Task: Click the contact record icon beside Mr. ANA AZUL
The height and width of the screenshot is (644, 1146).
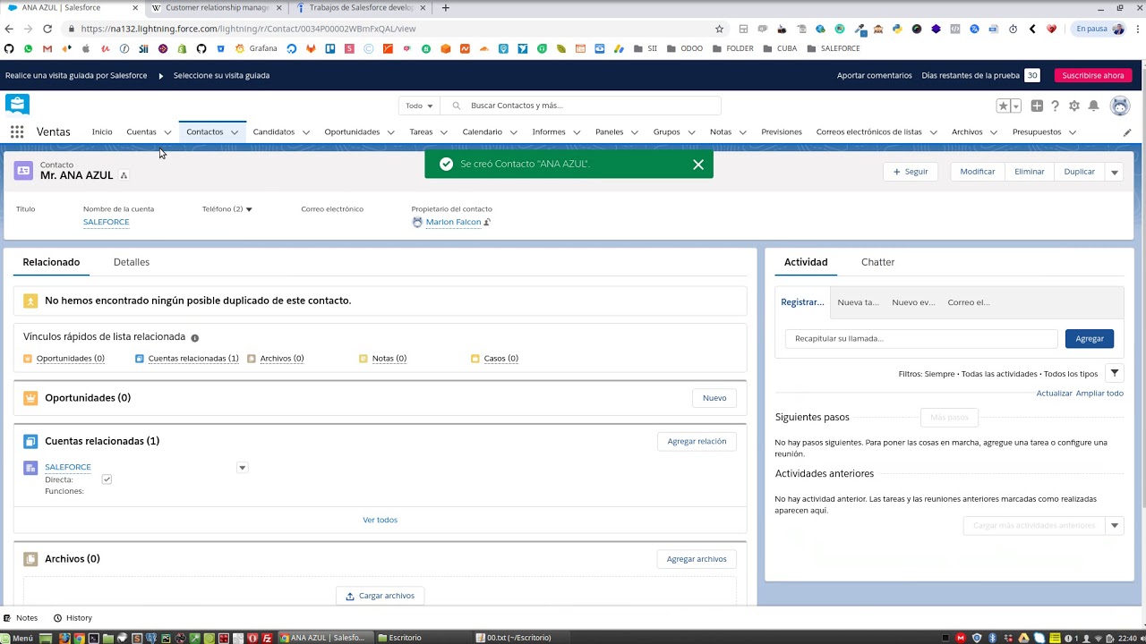Action: click(23, 171)
